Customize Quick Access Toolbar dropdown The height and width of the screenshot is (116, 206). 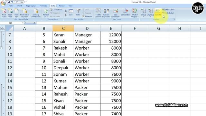(26, 2)
